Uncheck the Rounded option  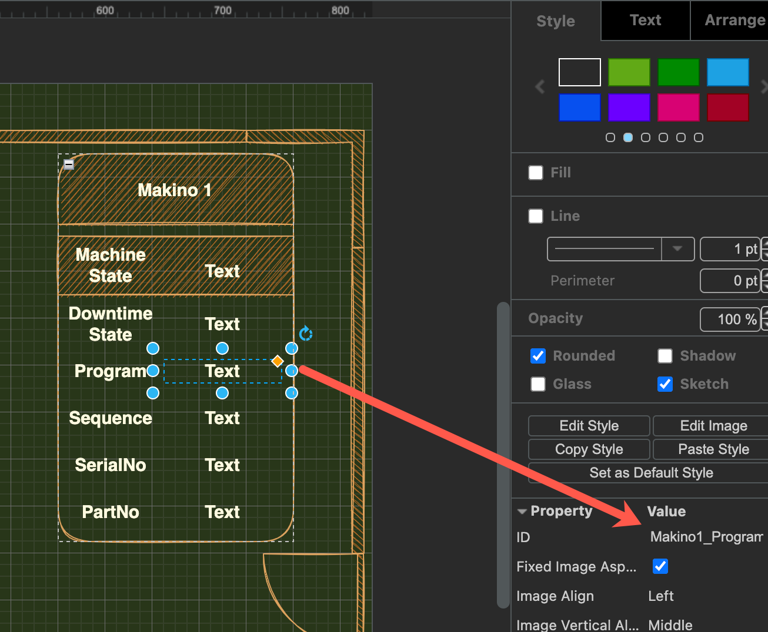pos(537,356)
